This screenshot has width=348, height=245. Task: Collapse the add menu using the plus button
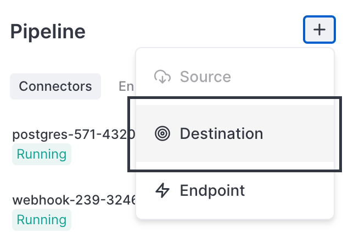coord(319,30)
